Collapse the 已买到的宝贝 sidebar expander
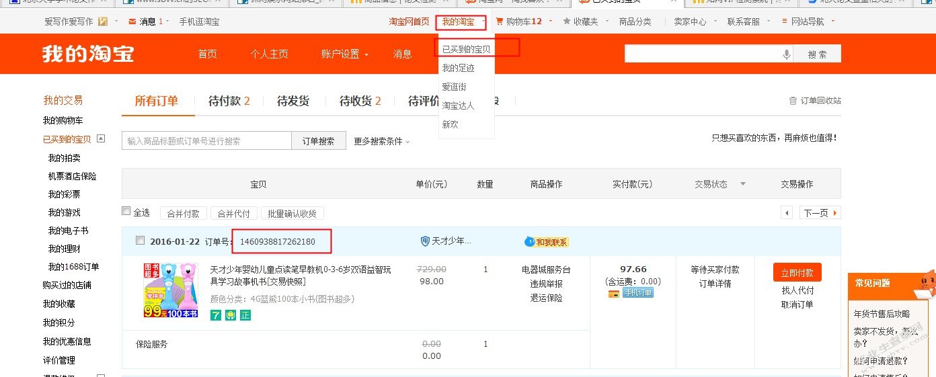This screenshot has width=936, height=377. coord(101,138)
